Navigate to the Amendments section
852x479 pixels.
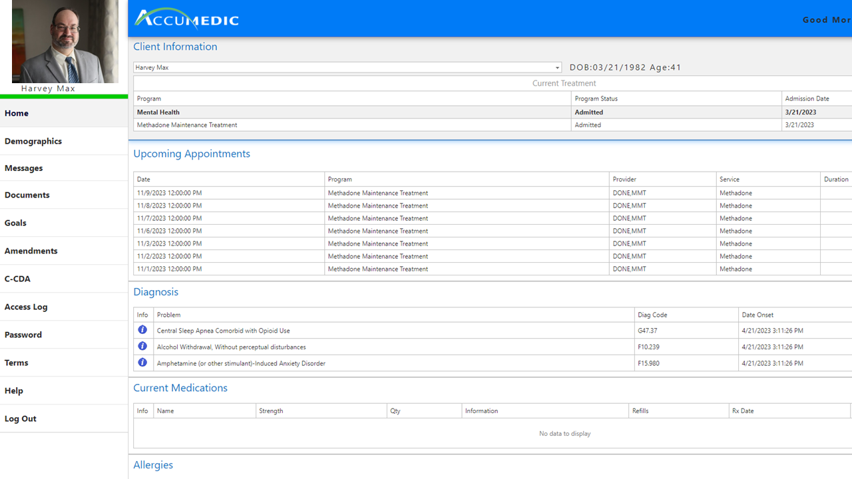29,250
